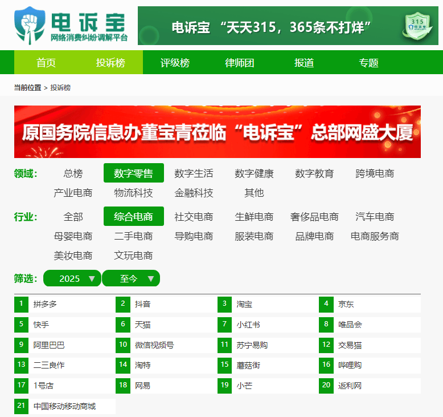Open rank 21 中国移动移动商城 entry
Viewport: 443px width, 417px height.
pos(65,406)
